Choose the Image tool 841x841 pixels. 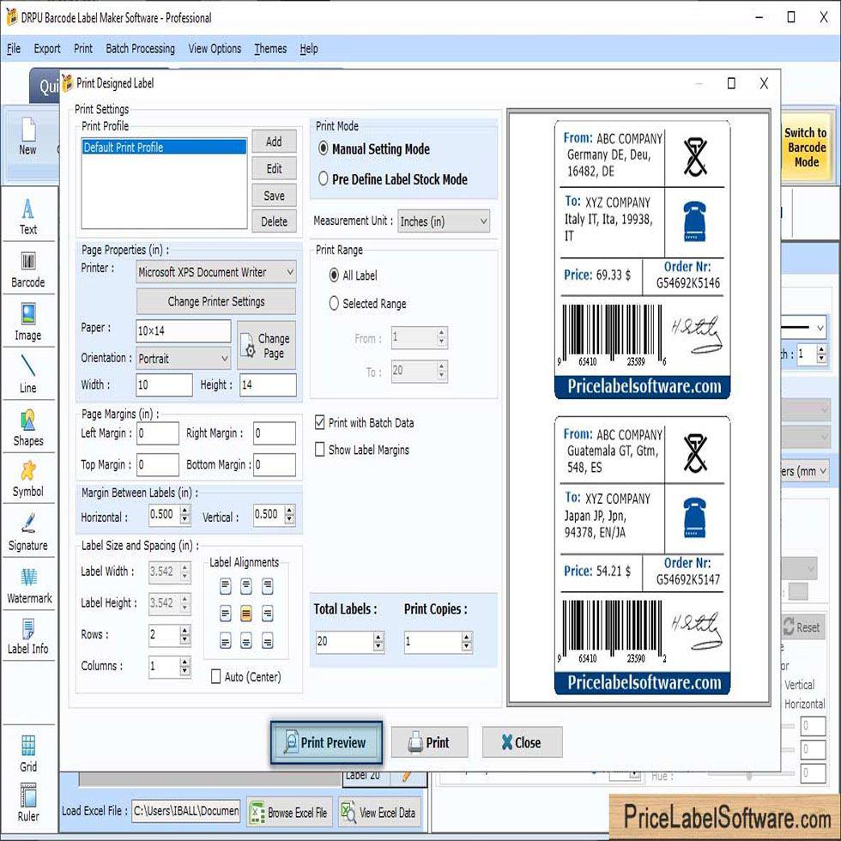(x=28, y=322)
